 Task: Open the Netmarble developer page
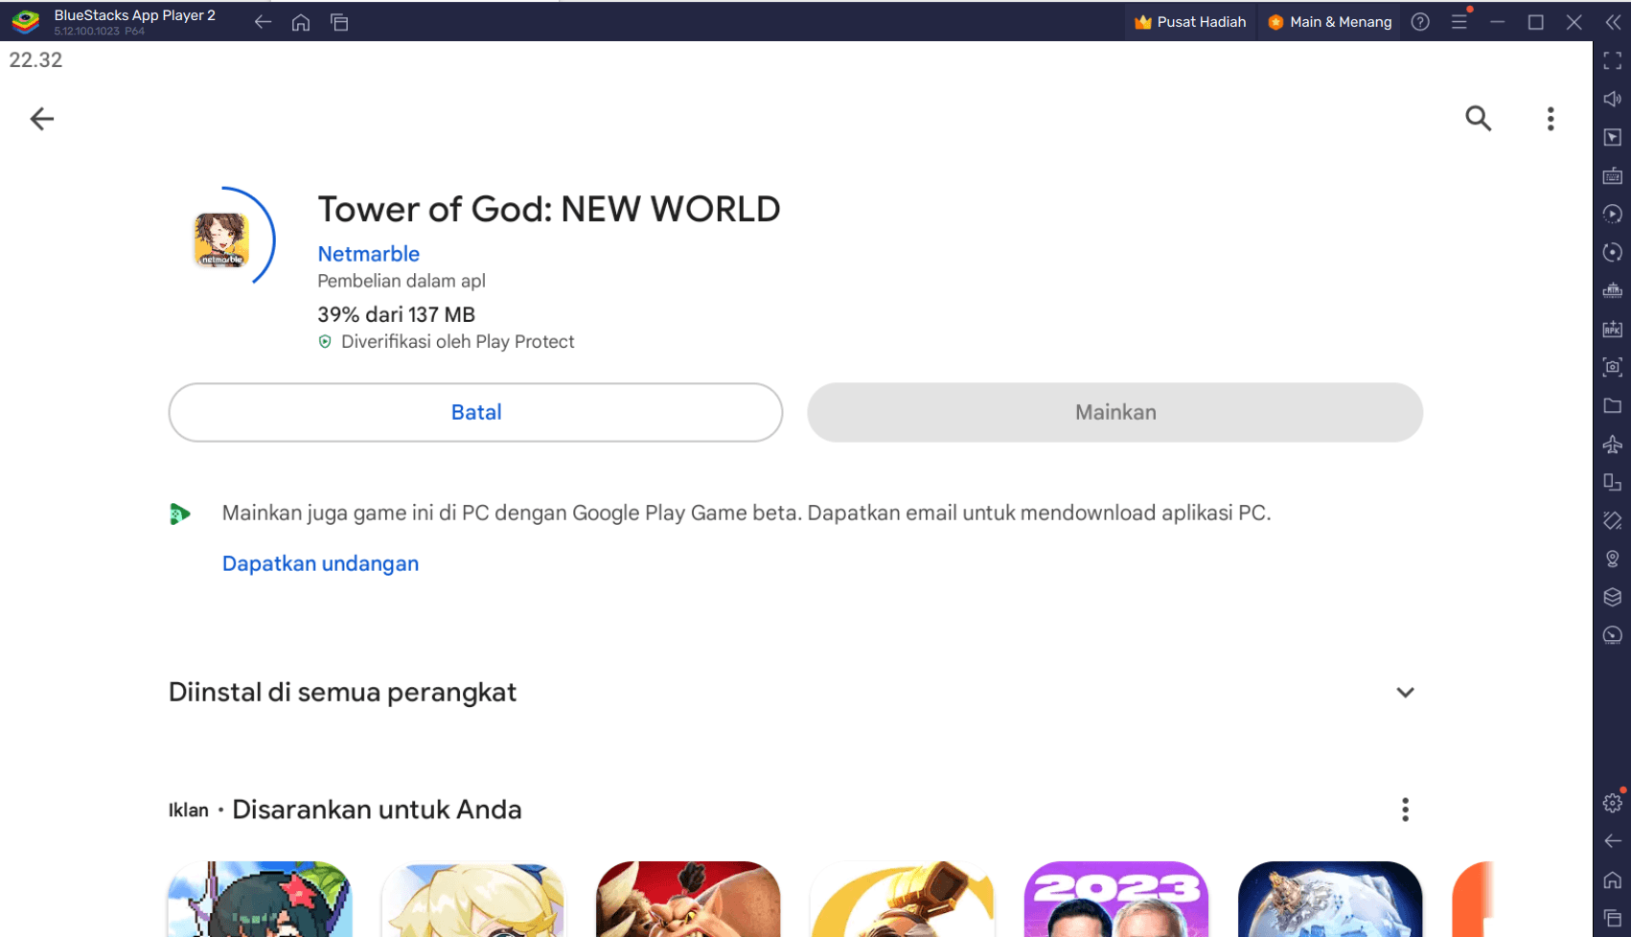368,254
